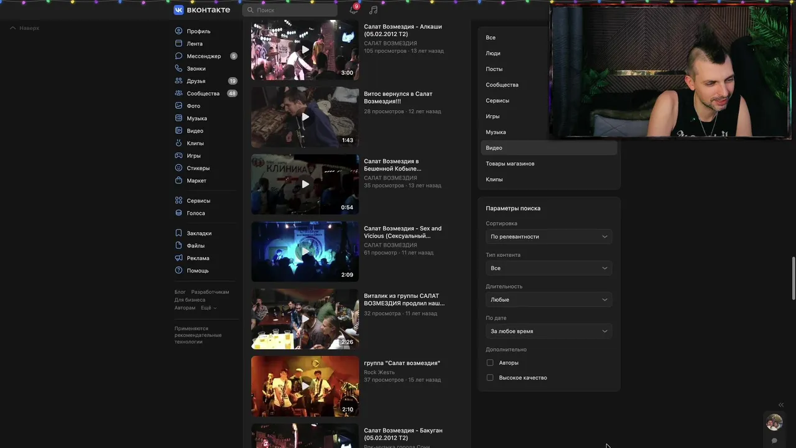The image size is (796, 448).
Task: Click the Видео sidebar icon
Action: click(x=179, y=131)
